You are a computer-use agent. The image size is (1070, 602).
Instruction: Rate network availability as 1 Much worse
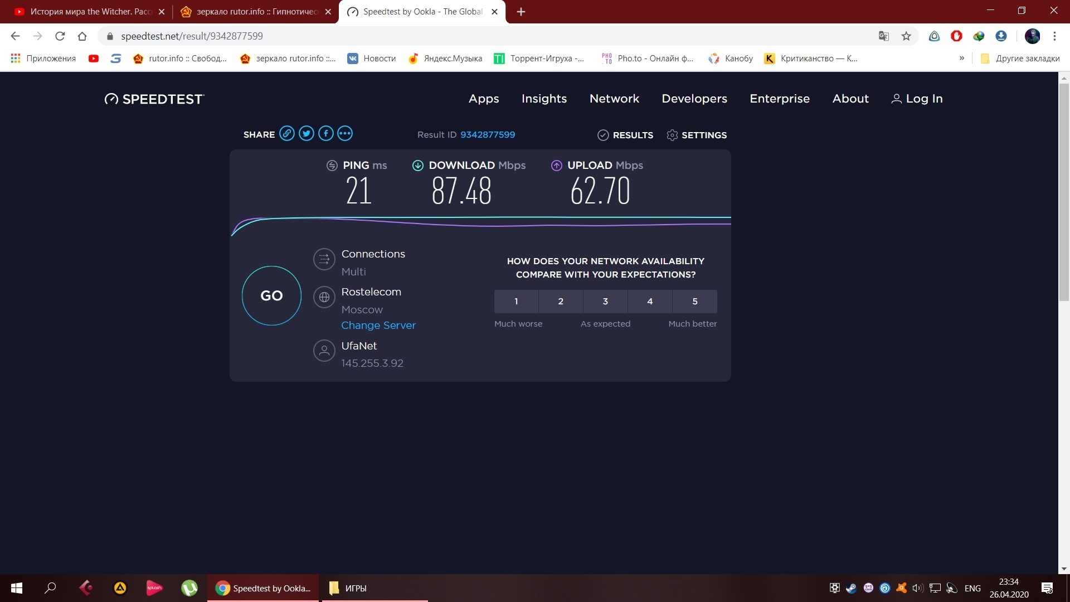coord(516,302)
